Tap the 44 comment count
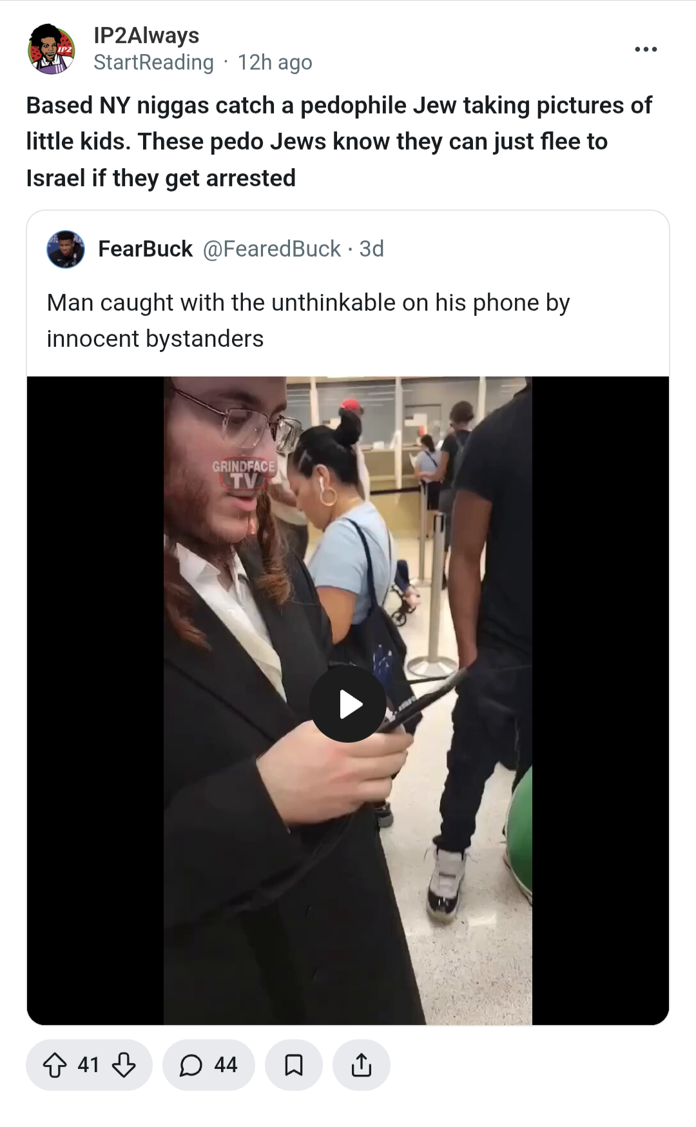Viewport: 696px width, 1127px height. pos(226,1065)
